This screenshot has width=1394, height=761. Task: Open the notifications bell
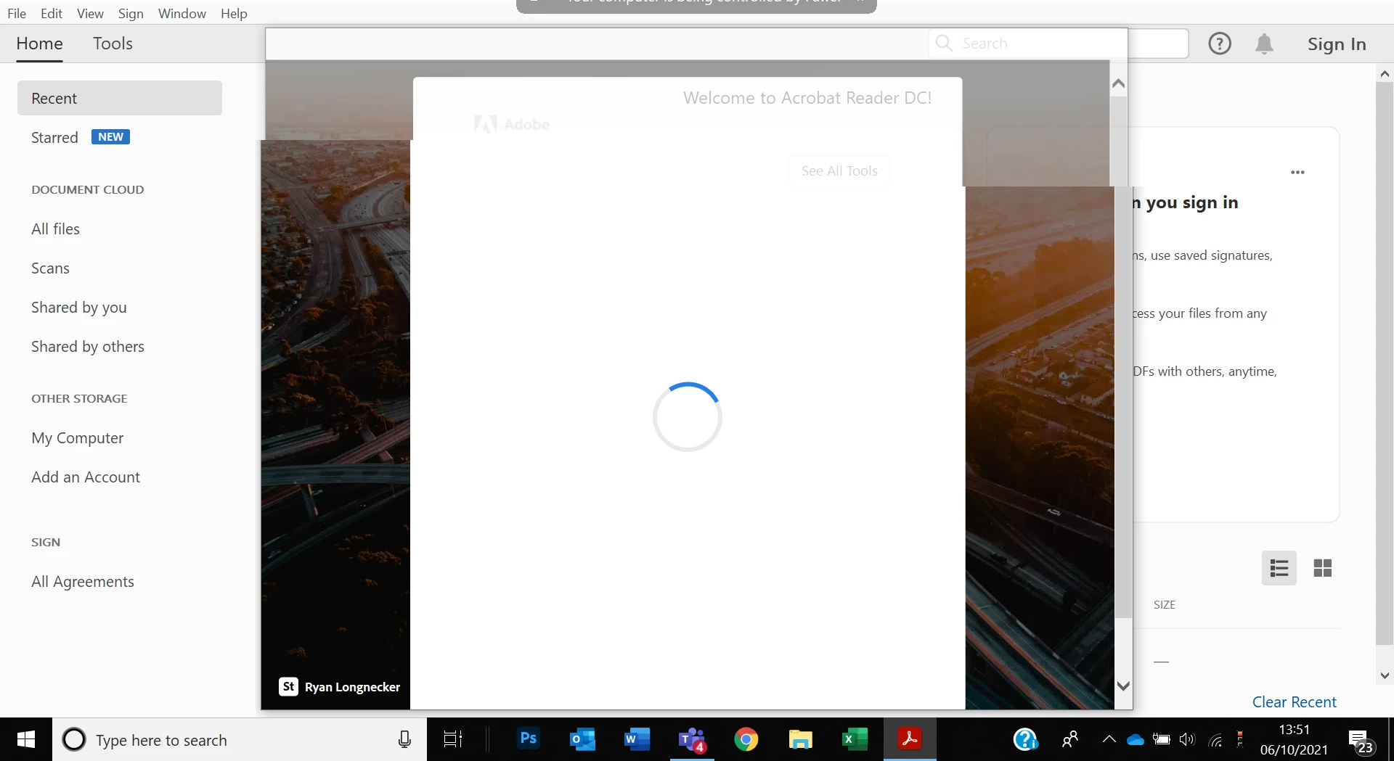(x=1264, y=44)
